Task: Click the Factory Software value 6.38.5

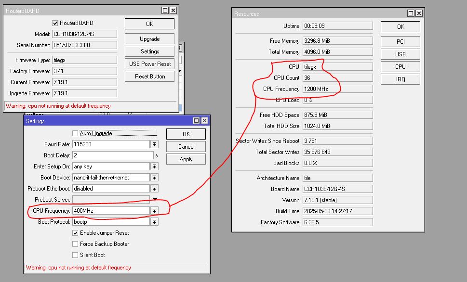Action: pos(338,222)
